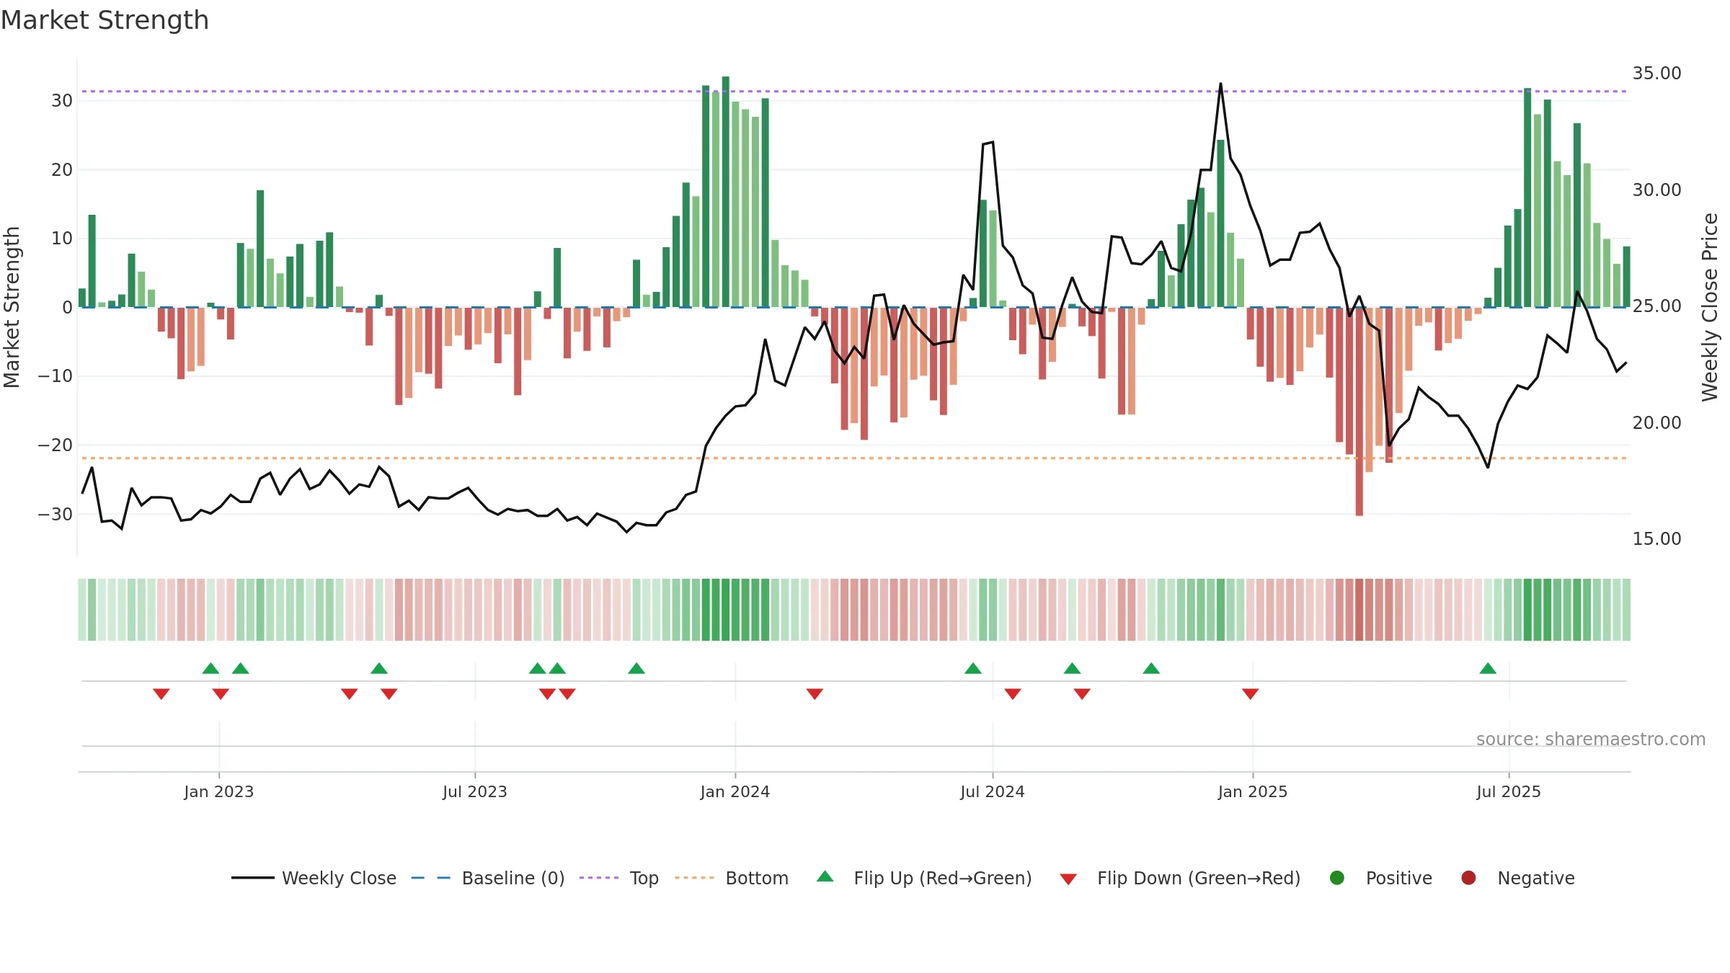The width and height of the screenshot is (1730, 973).
Task: Select the 'Flip Down (Green→Red)' legend label
Action: point(1199,879)
